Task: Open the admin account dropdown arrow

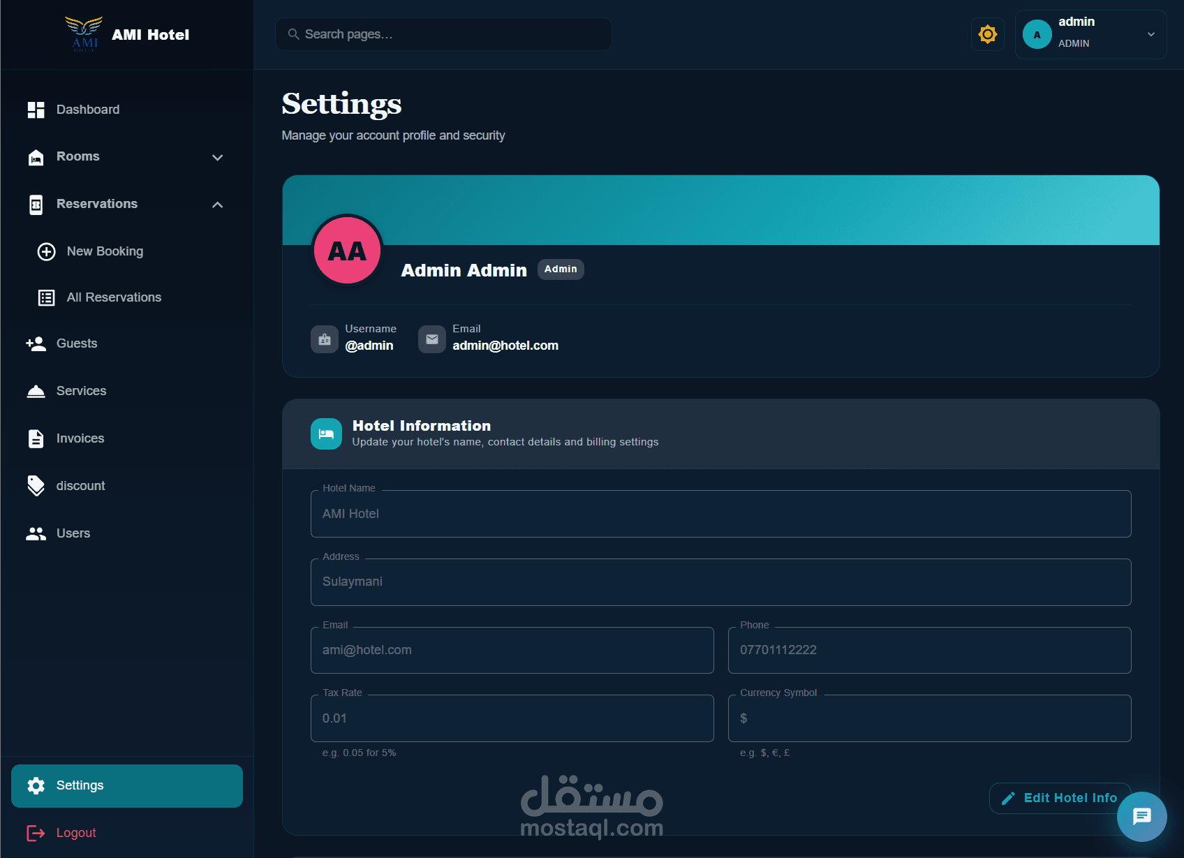Action: tap(1151, 34)
